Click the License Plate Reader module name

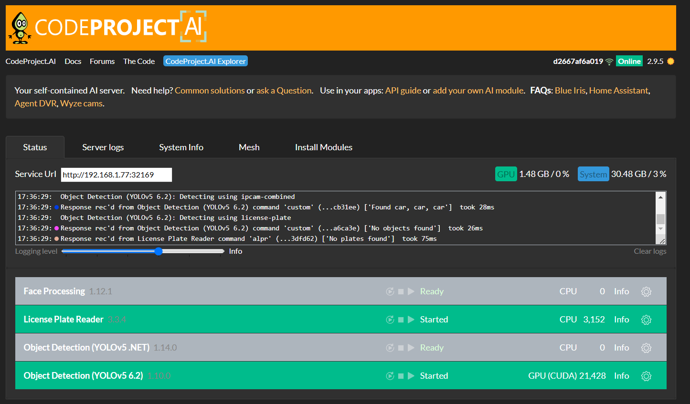click(x=64, y=320)
